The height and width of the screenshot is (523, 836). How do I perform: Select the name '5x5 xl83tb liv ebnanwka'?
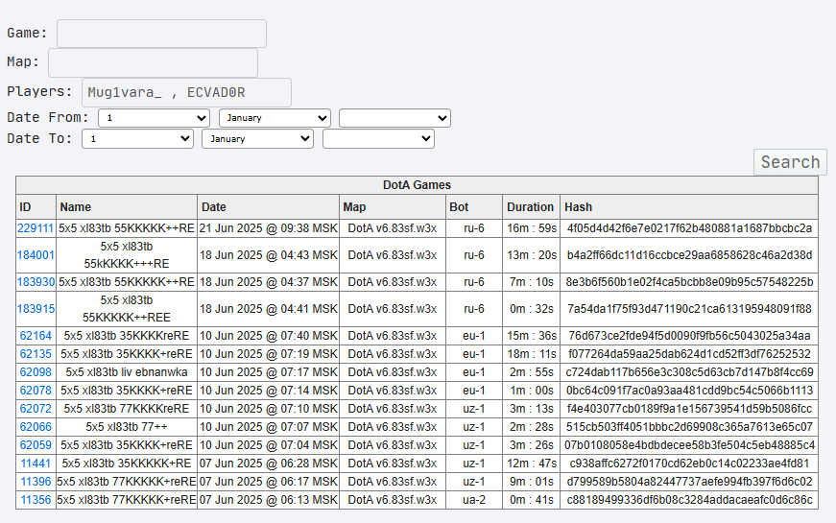click(127, 372)
